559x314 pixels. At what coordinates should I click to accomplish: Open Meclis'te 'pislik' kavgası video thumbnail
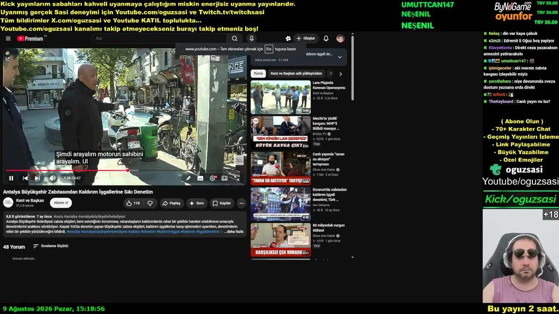click(x=280, y=133)
